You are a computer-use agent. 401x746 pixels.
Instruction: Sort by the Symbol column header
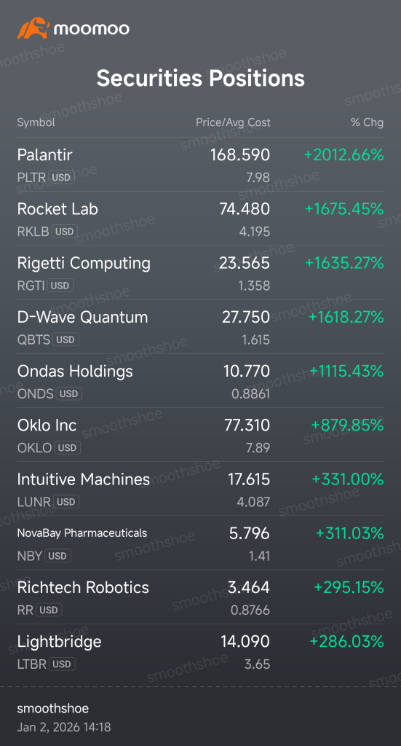(x=36, y=122)
